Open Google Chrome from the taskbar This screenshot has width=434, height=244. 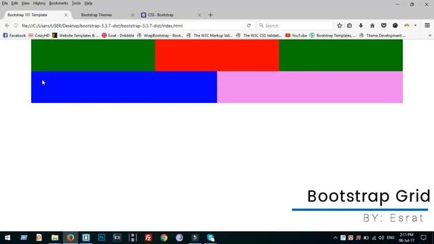click(x=164, y=238)
